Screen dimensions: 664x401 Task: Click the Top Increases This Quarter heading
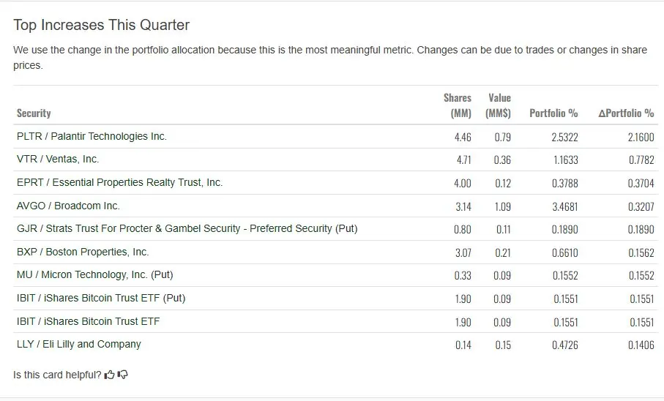pyautogui.click(x=101, y=25)
